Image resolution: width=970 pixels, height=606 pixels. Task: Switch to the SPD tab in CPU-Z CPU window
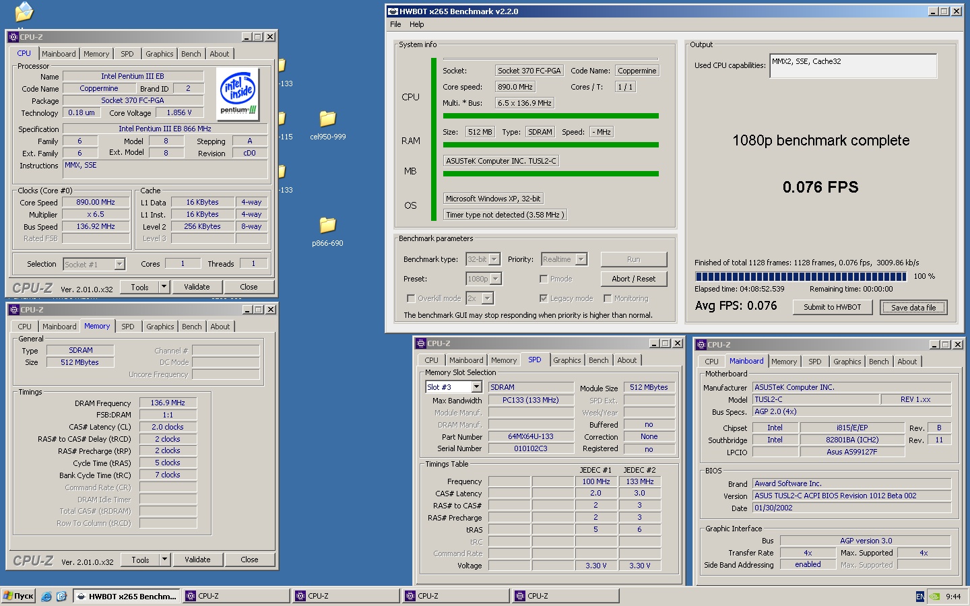(x=127, y=54)
